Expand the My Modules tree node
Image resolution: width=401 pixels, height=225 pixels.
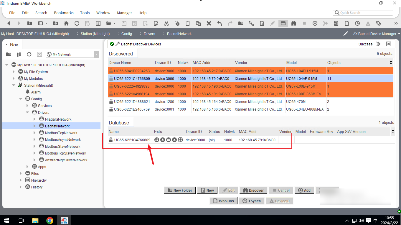[14, 78]
